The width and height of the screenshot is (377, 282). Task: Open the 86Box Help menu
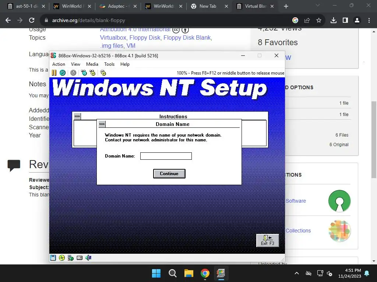point(125,64)
